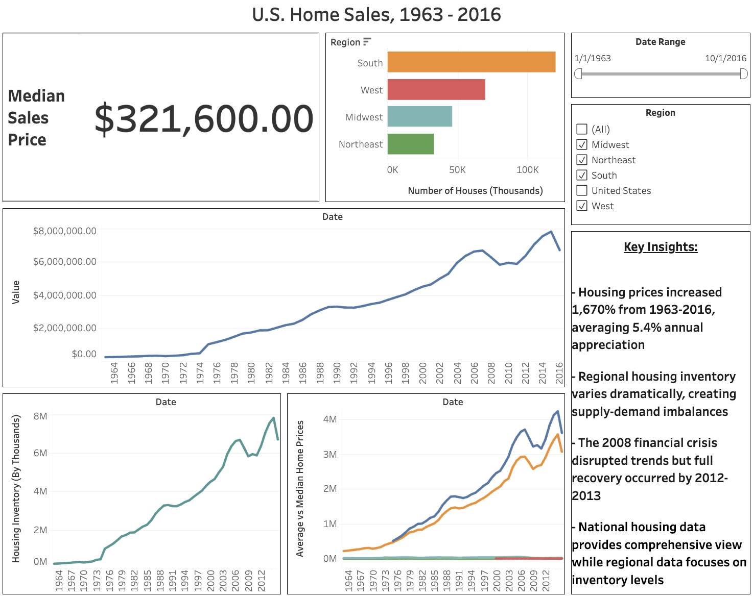Uncheck the South checkbox
The width and height of the screenshot is (753, 598).
582,175
